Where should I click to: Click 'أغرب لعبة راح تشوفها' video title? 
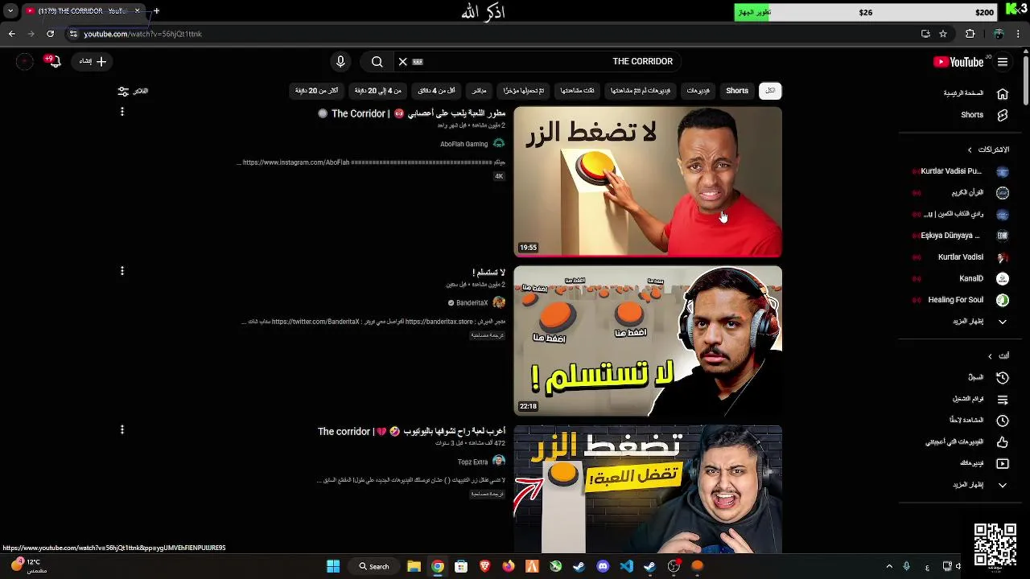pyautogui.click(x=411, y=432)
